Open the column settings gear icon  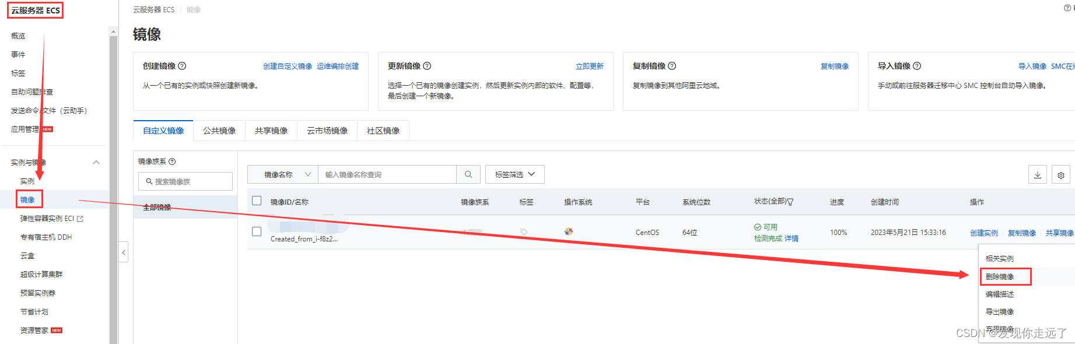(x=1061, y=175)
